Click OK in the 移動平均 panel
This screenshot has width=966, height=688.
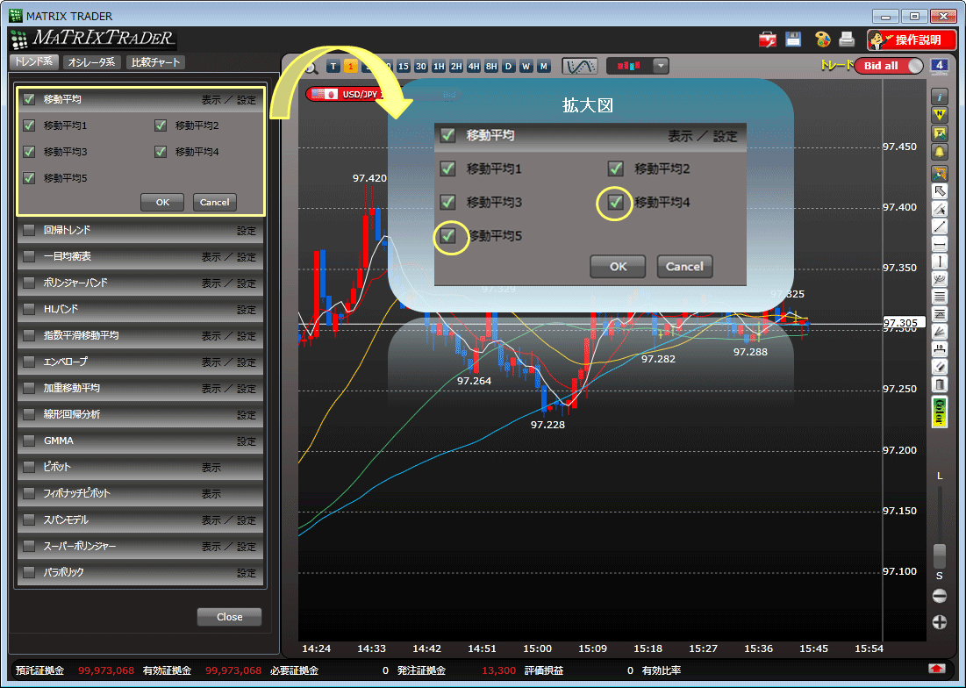point(162,202)
